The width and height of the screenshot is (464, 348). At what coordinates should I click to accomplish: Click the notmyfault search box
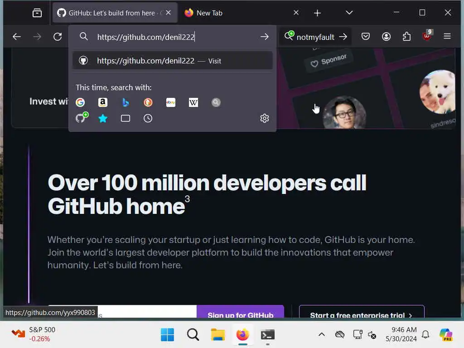coord(315,37)
